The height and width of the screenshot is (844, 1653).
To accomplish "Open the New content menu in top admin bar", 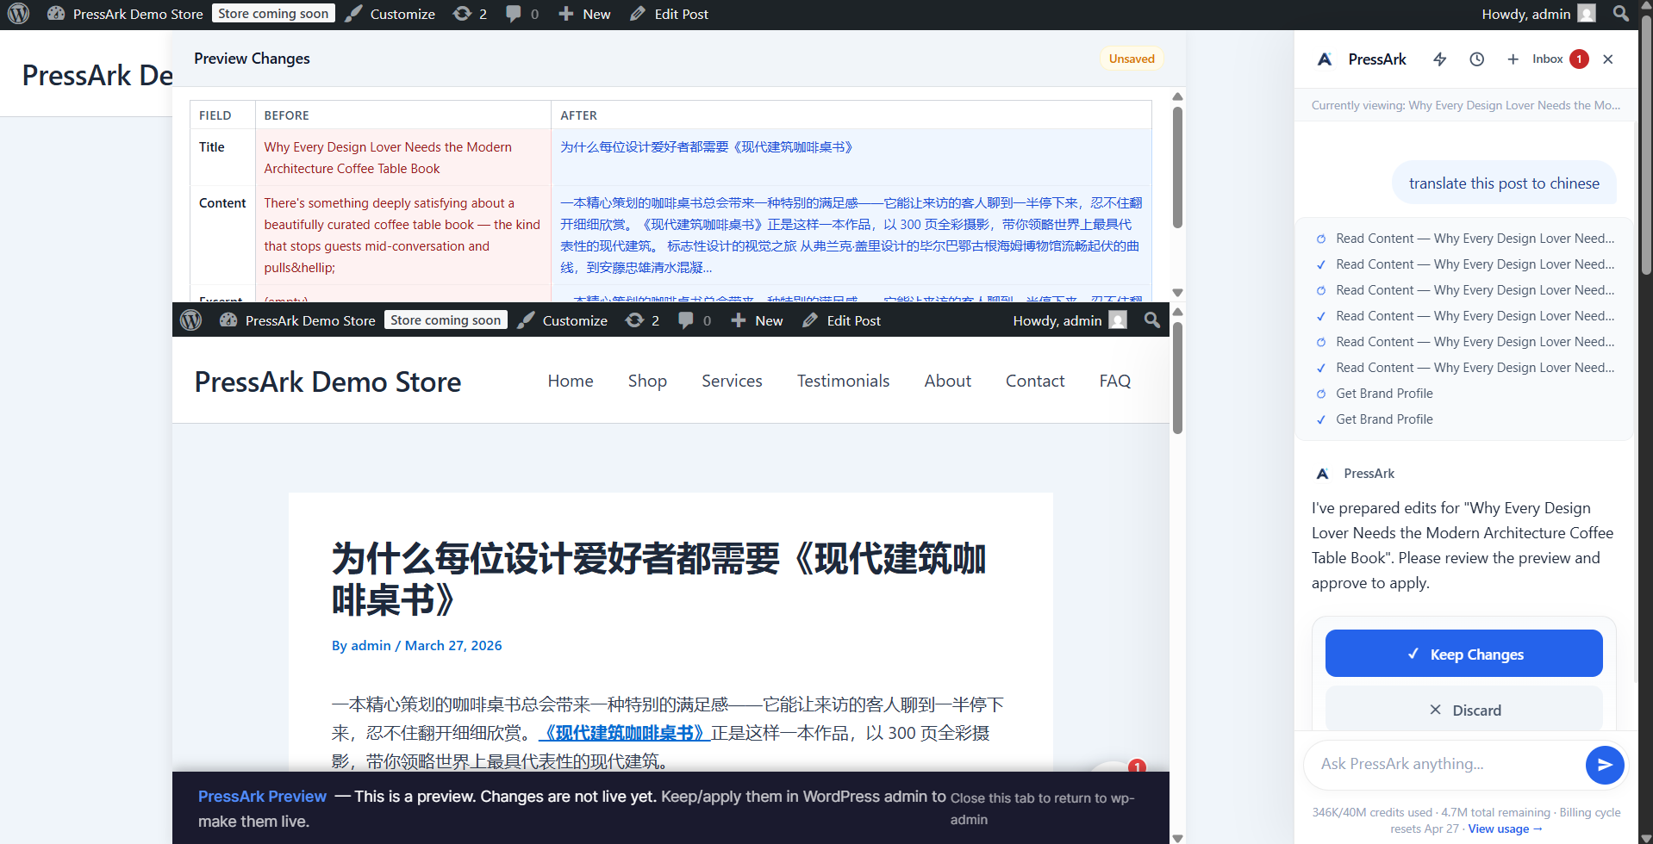I will [584, 14].
